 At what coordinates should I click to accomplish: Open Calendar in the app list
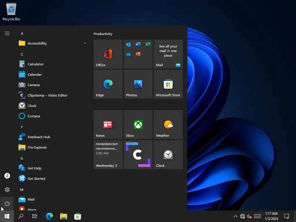point(53,75)
